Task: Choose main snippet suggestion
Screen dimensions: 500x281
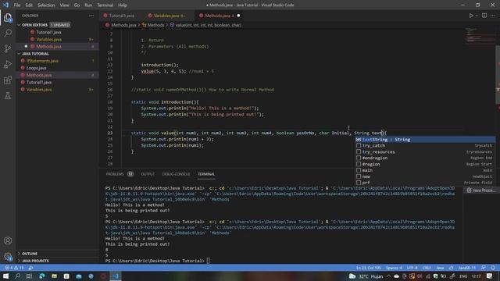Action: pyautogui.click(x=425, y=170)
